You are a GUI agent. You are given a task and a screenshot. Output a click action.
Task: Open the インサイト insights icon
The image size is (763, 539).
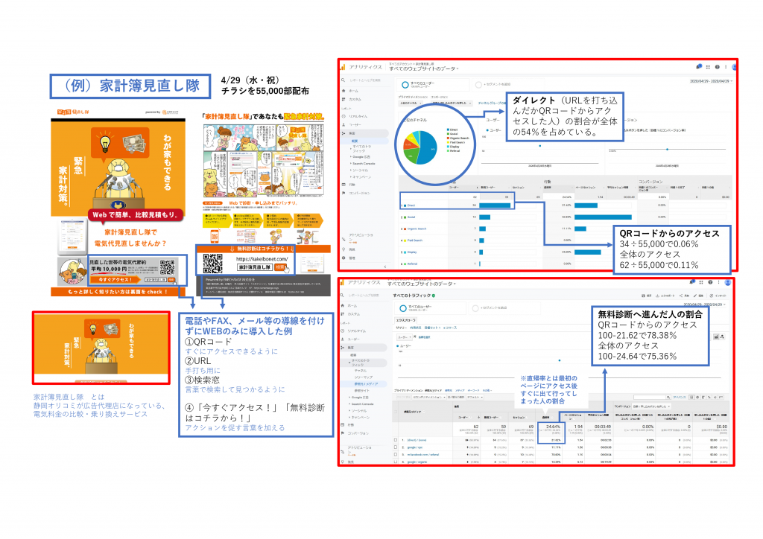[x=712, y=296]
